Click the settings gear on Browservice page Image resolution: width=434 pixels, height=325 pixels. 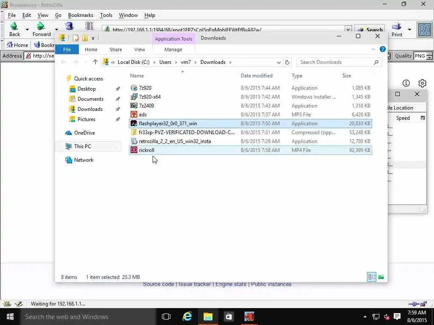422,83
